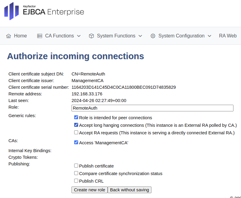This screenshot has width=241, height=198.
Task: Click the Create new role button
Action: pyautogui.click(x=90, y=190)
